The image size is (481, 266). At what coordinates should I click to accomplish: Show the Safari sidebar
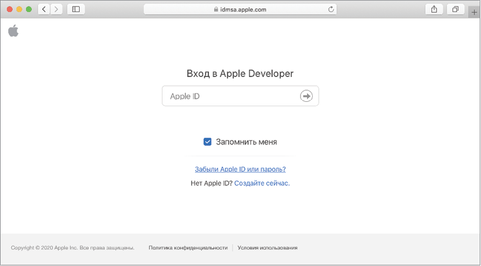(x=76, y=10)
